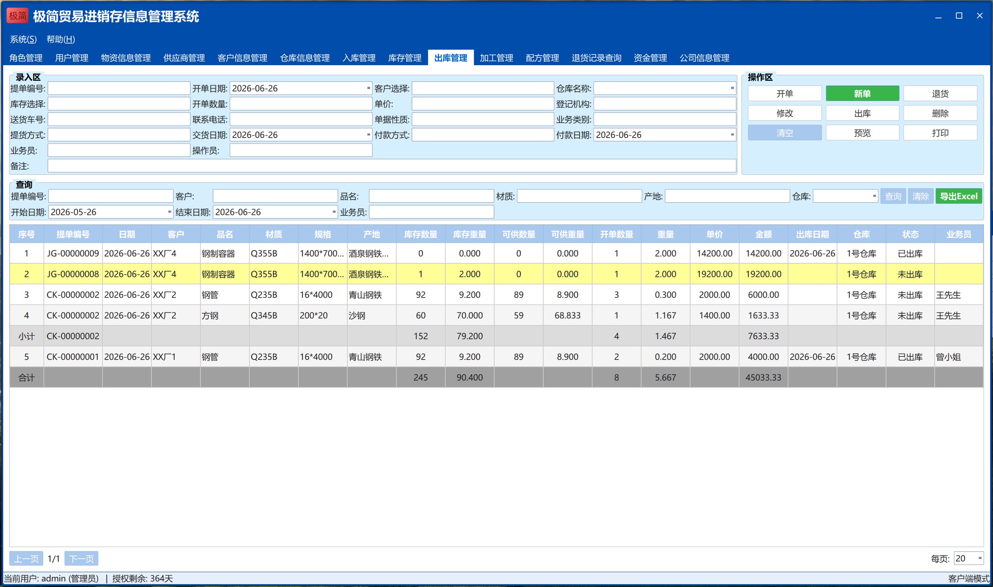Click the 开单 button
The image size is (993, 587).
[785, 94]
